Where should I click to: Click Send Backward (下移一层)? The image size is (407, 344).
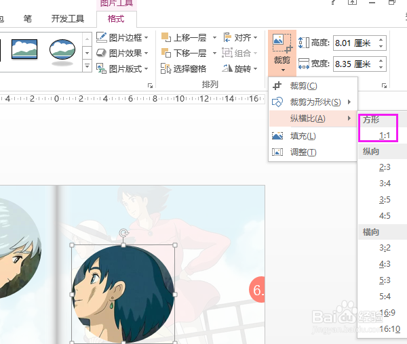point(184,53)
